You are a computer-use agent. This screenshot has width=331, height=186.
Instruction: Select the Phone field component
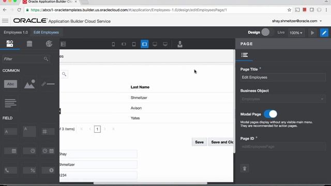[10, 170]
